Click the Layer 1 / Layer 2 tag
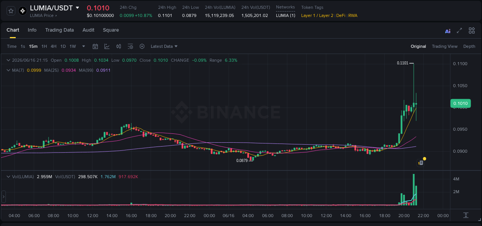The image size is (482, 226). (x=317, y=15)
